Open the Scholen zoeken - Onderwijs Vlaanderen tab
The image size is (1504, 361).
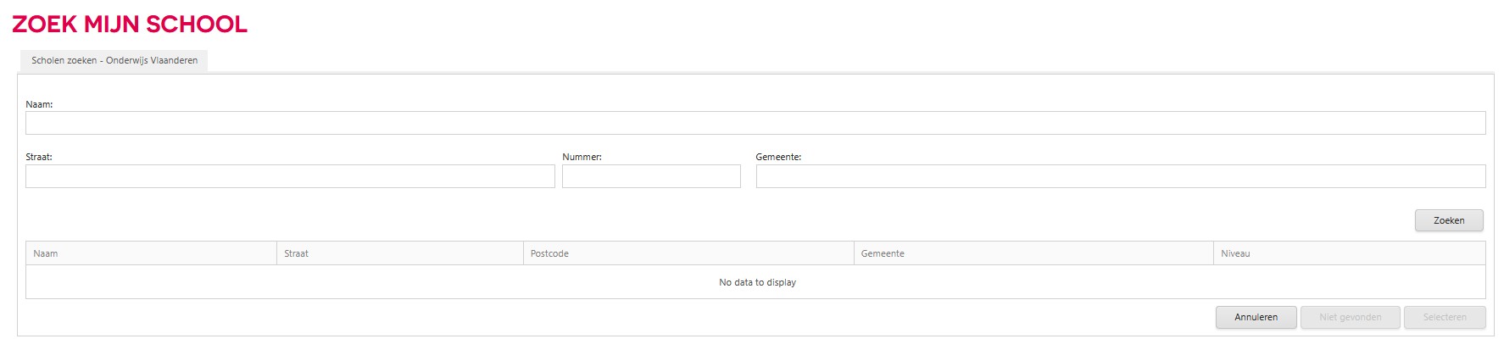tap(114, 61)
